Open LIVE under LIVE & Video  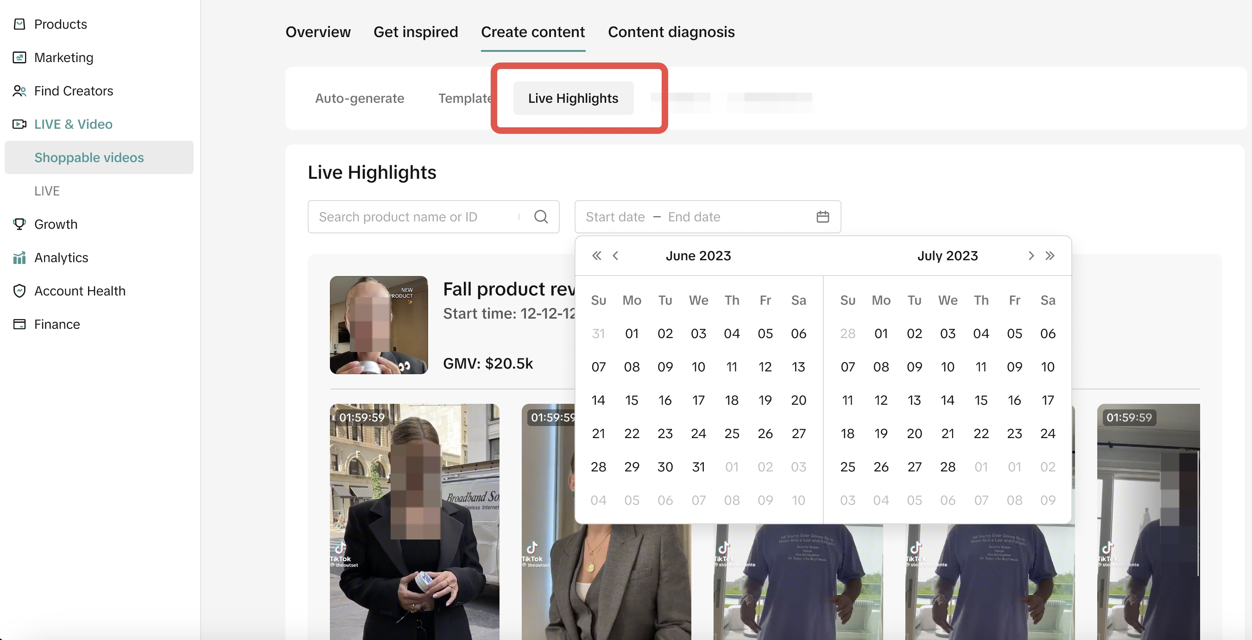pyautogui.click(x=47, y=191)
